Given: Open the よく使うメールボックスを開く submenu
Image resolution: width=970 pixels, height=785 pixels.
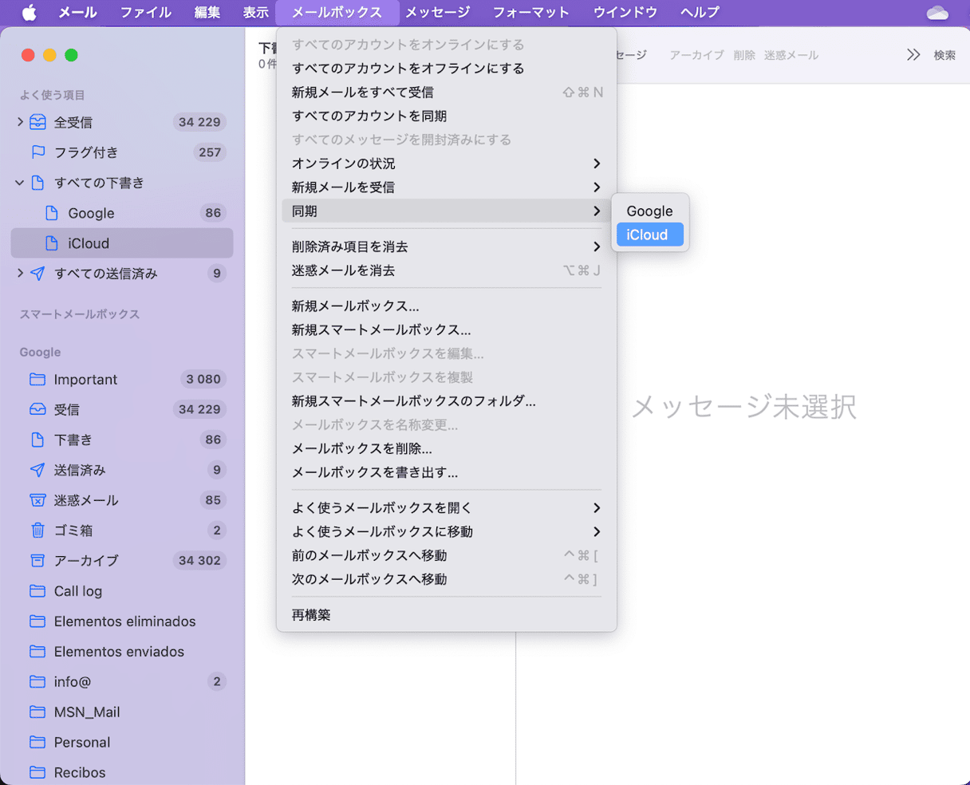Looking at the screenshot, I should pyautogui.click(x=447, y=507).
